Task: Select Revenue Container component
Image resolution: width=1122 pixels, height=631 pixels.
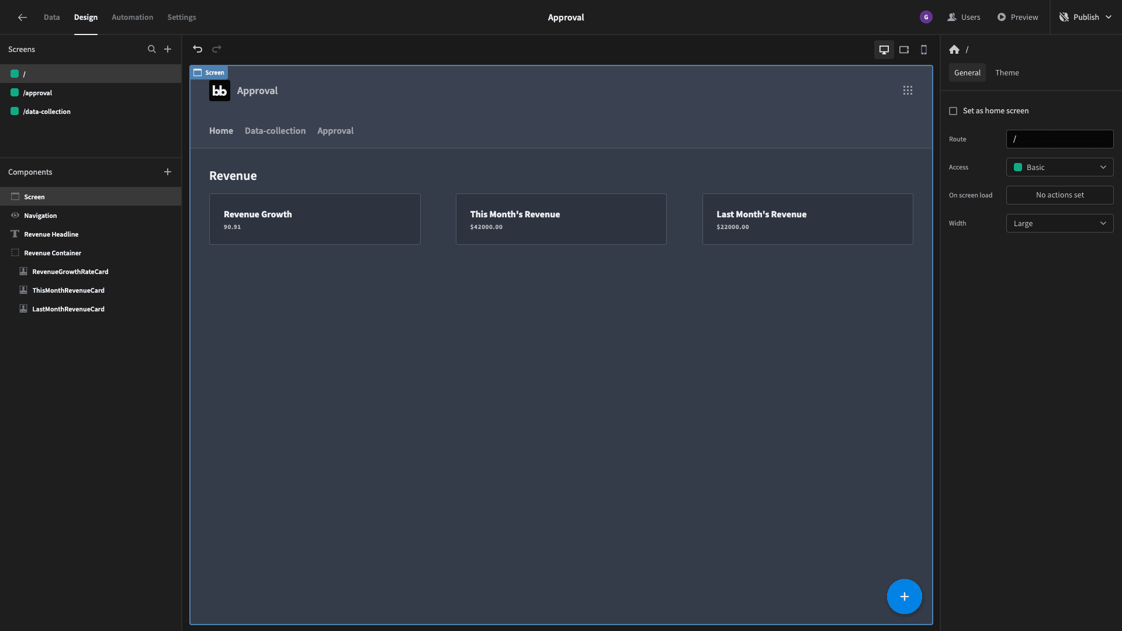Action: pos(91,253)
